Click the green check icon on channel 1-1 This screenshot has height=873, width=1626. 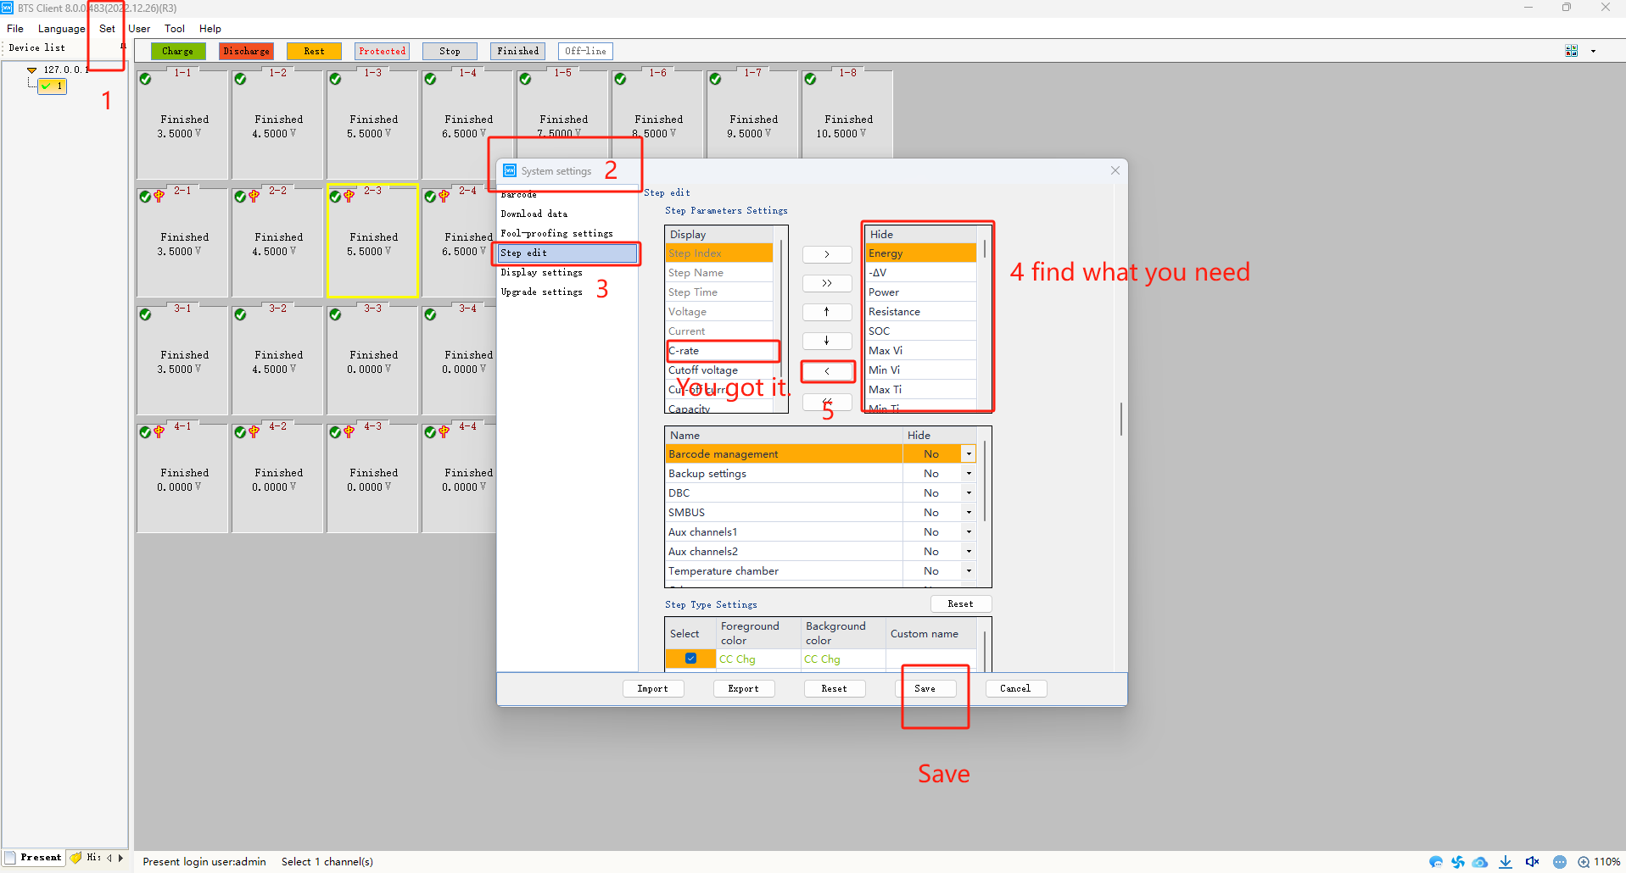click(145, 79)
